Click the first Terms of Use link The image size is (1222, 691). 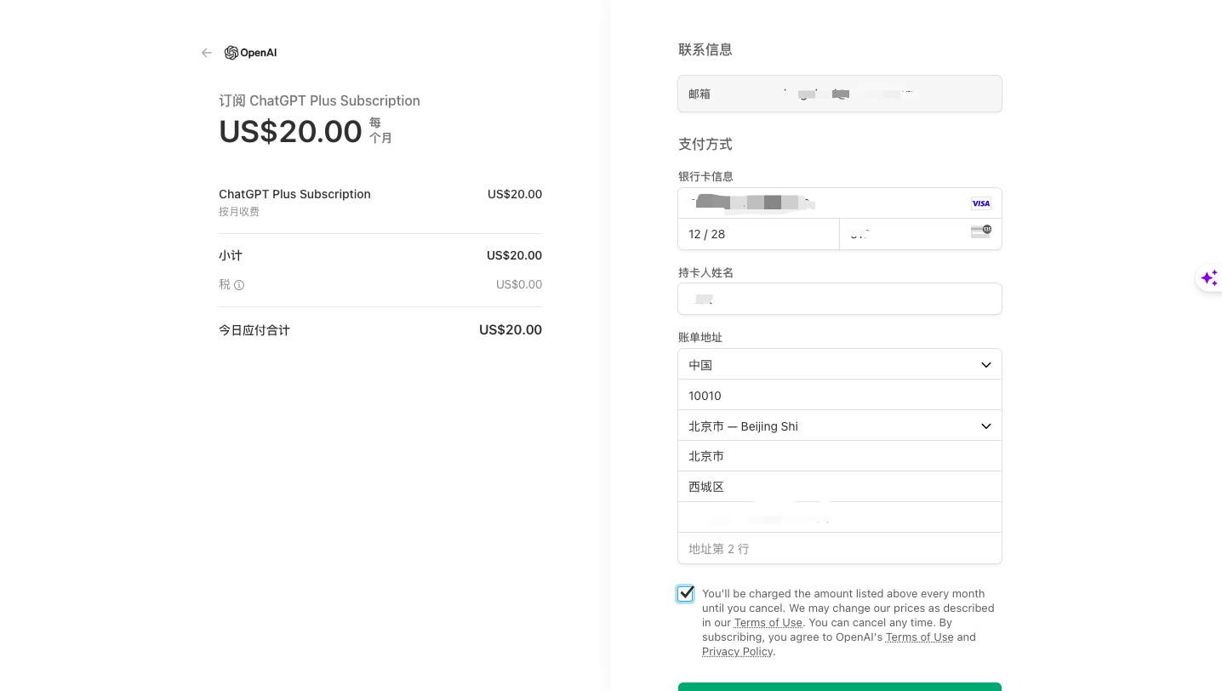coord(768,623)
